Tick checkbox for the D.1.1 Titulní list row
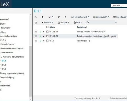127x101 pixels. (x=47, y=41)
